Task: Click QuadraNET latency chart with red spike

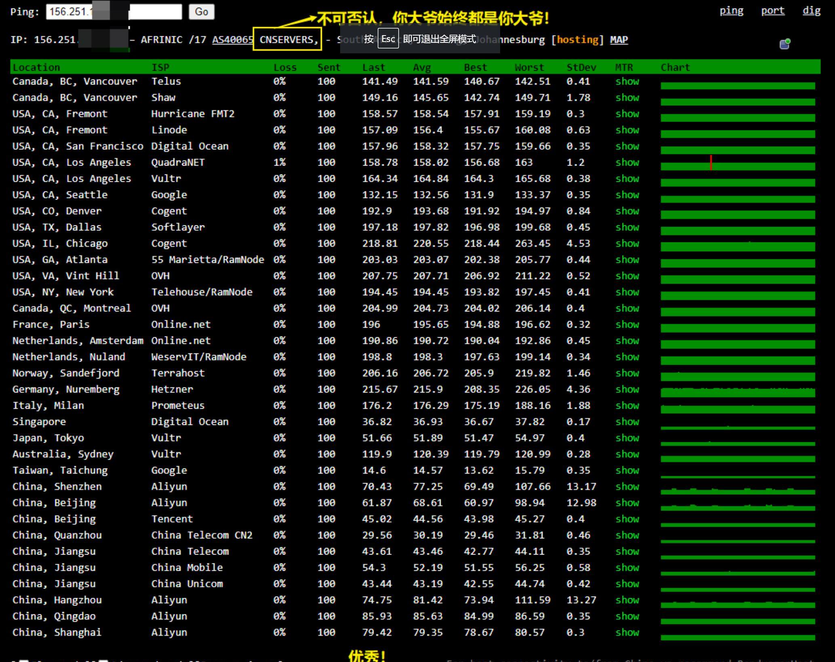Action: (x=738, y=163)
